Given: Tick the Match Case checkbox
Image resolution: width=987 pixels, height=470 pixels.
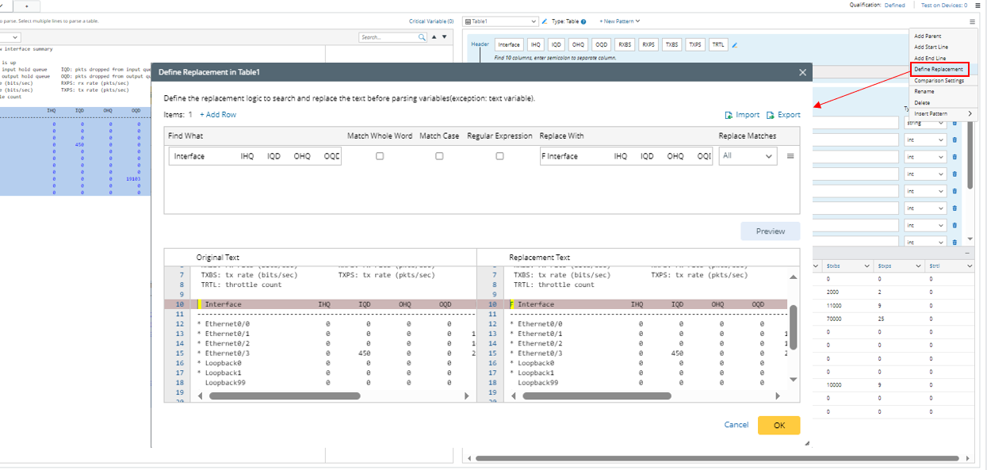Looking at the screenshot, I should [439, 156].
